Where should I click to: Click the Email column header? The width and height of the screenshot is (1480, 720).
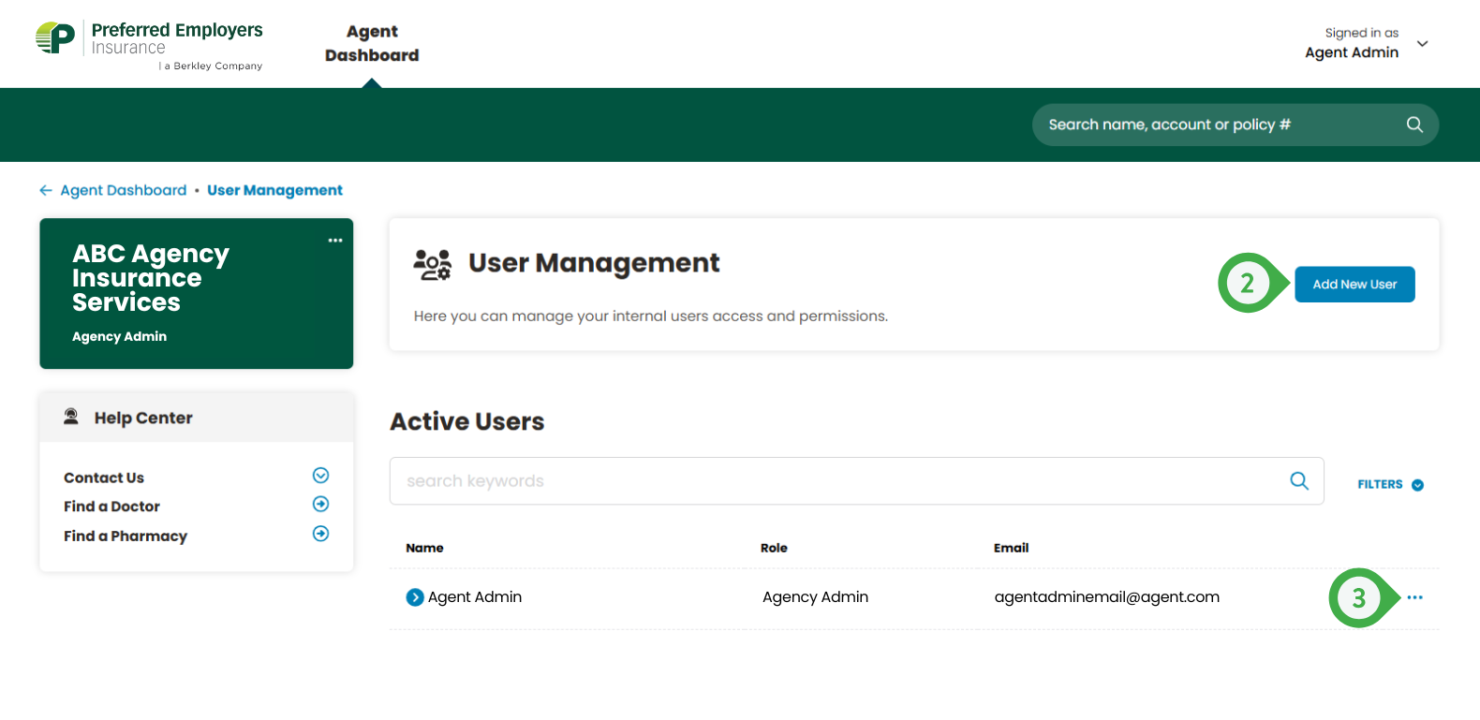point(1011,548)
